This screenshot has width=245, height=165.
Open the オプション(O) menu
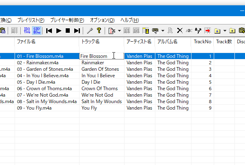point(102,20)
